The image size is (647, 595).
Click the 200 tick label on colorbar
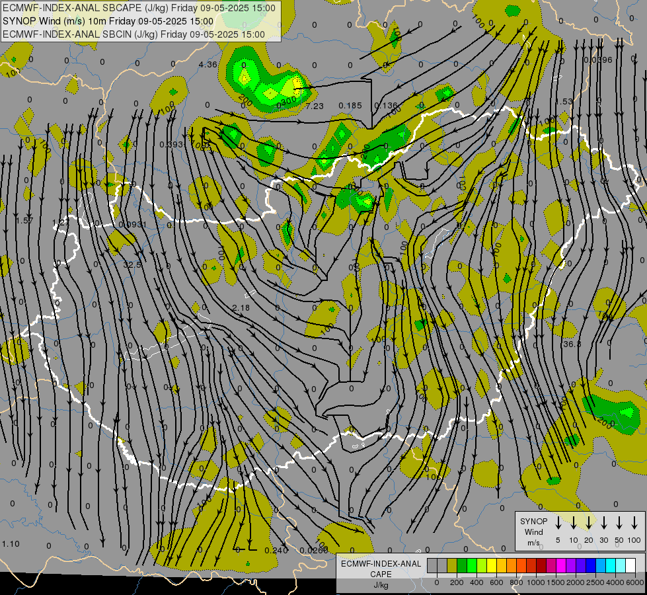point(457,582)
